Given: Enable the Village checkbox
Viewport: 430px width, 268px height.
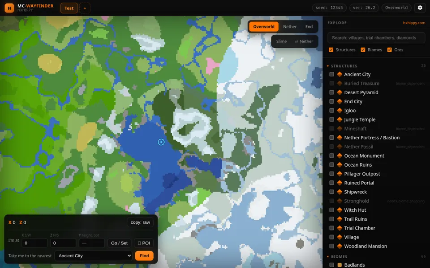Looking at the screenshot, I should coord(331,237).
